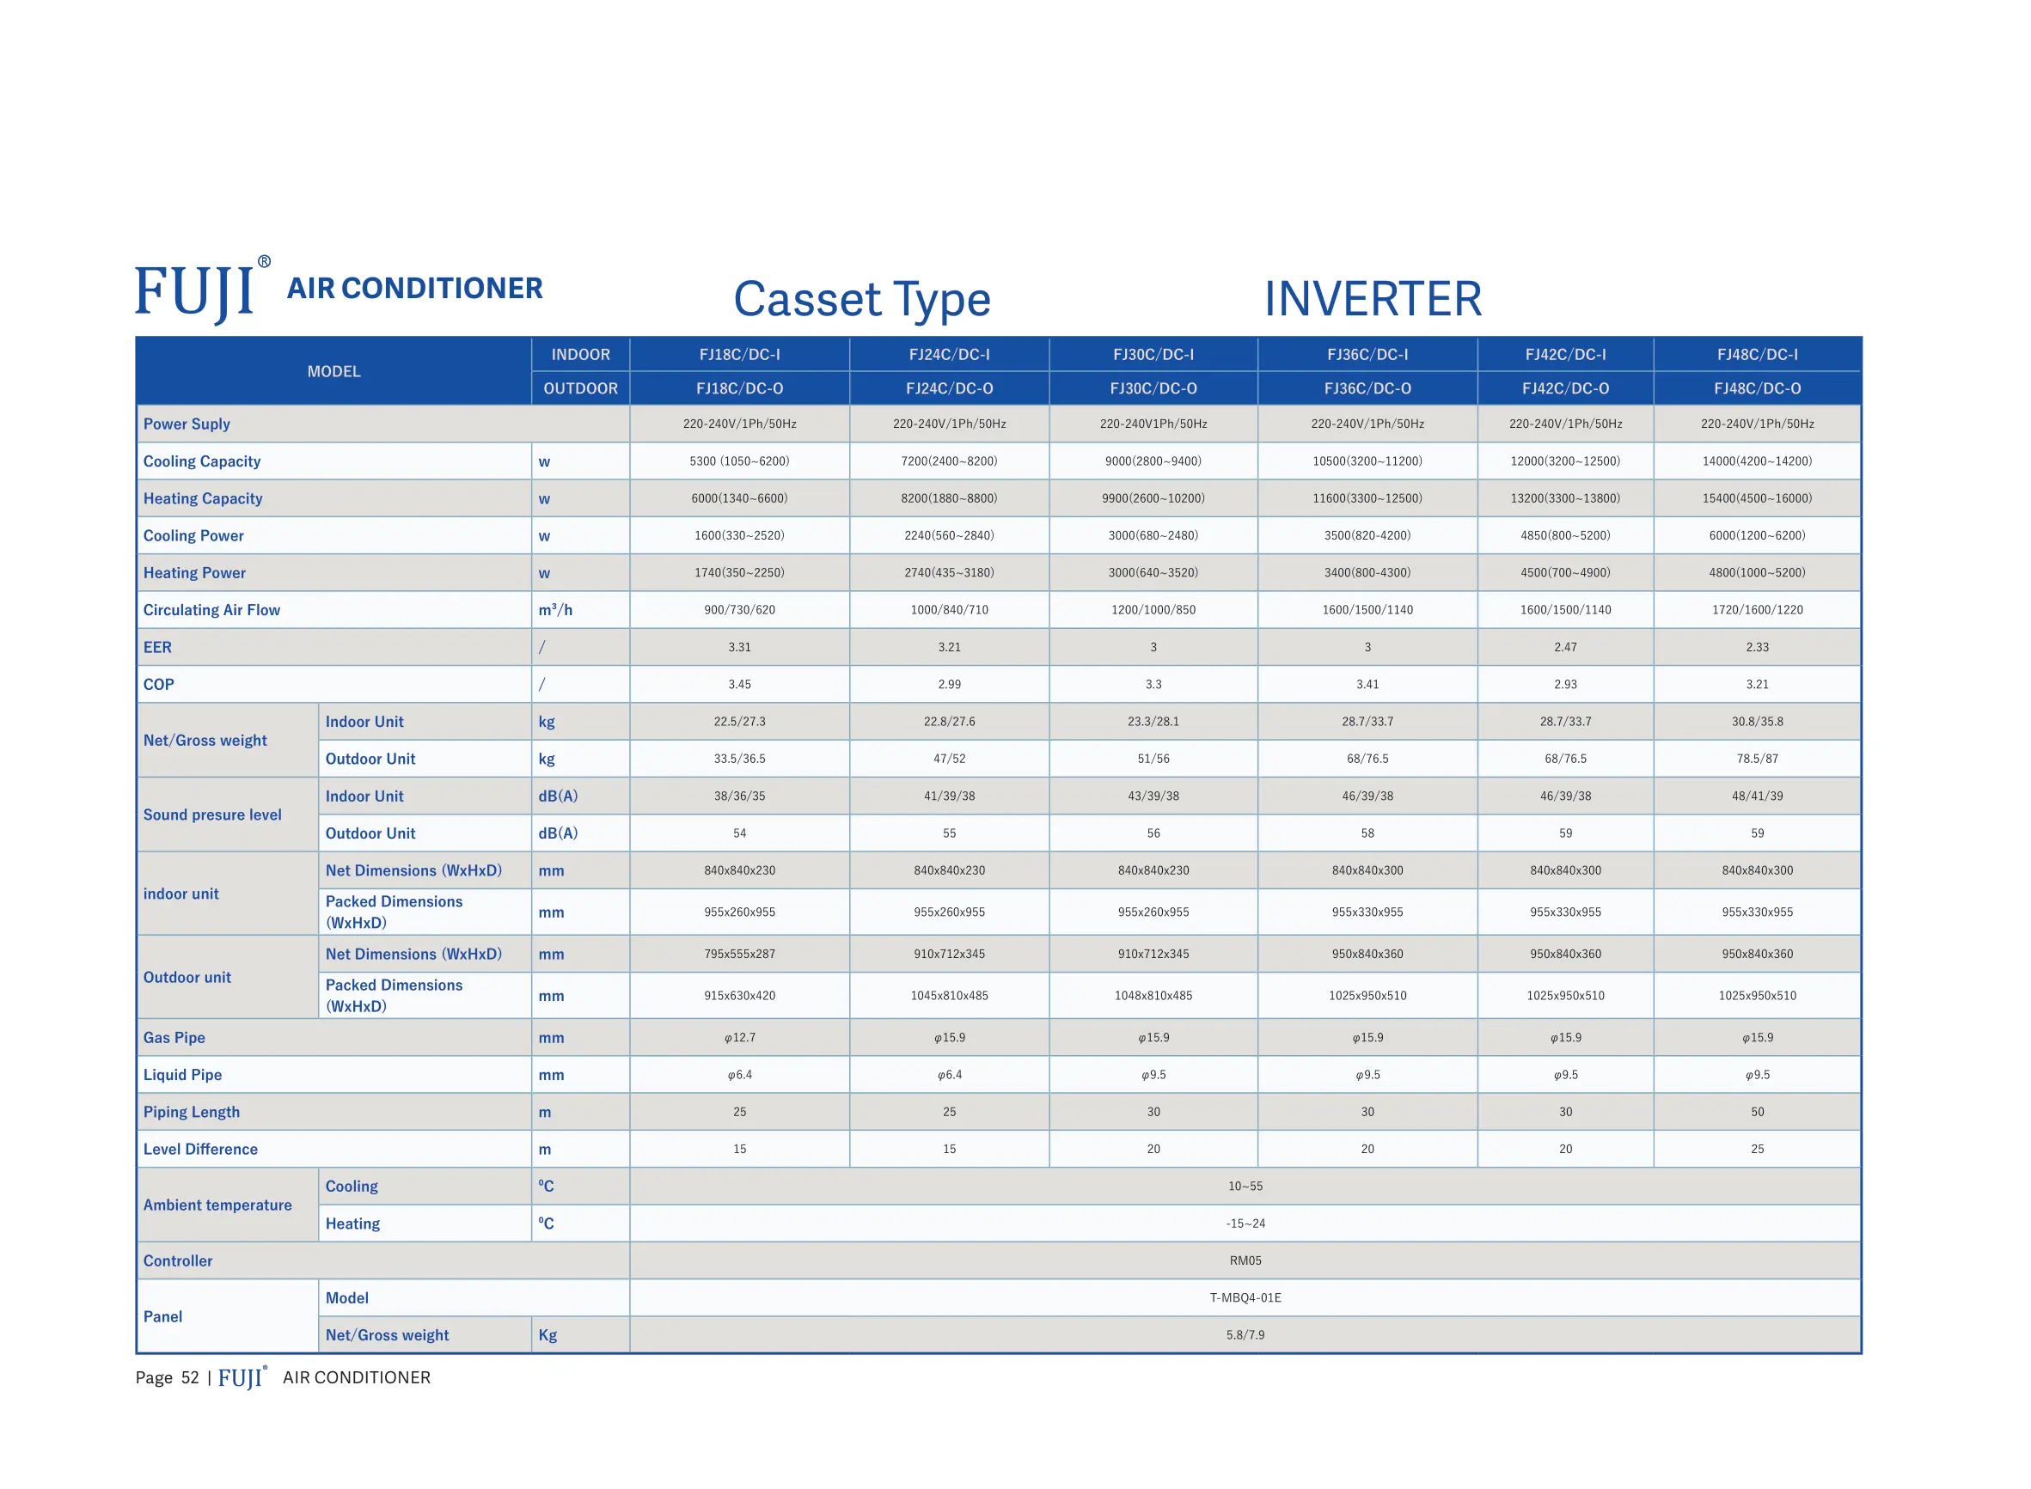The image size is (2031, 1489).
Task: Click the Casset Type heading
Action: click(861, 299)
